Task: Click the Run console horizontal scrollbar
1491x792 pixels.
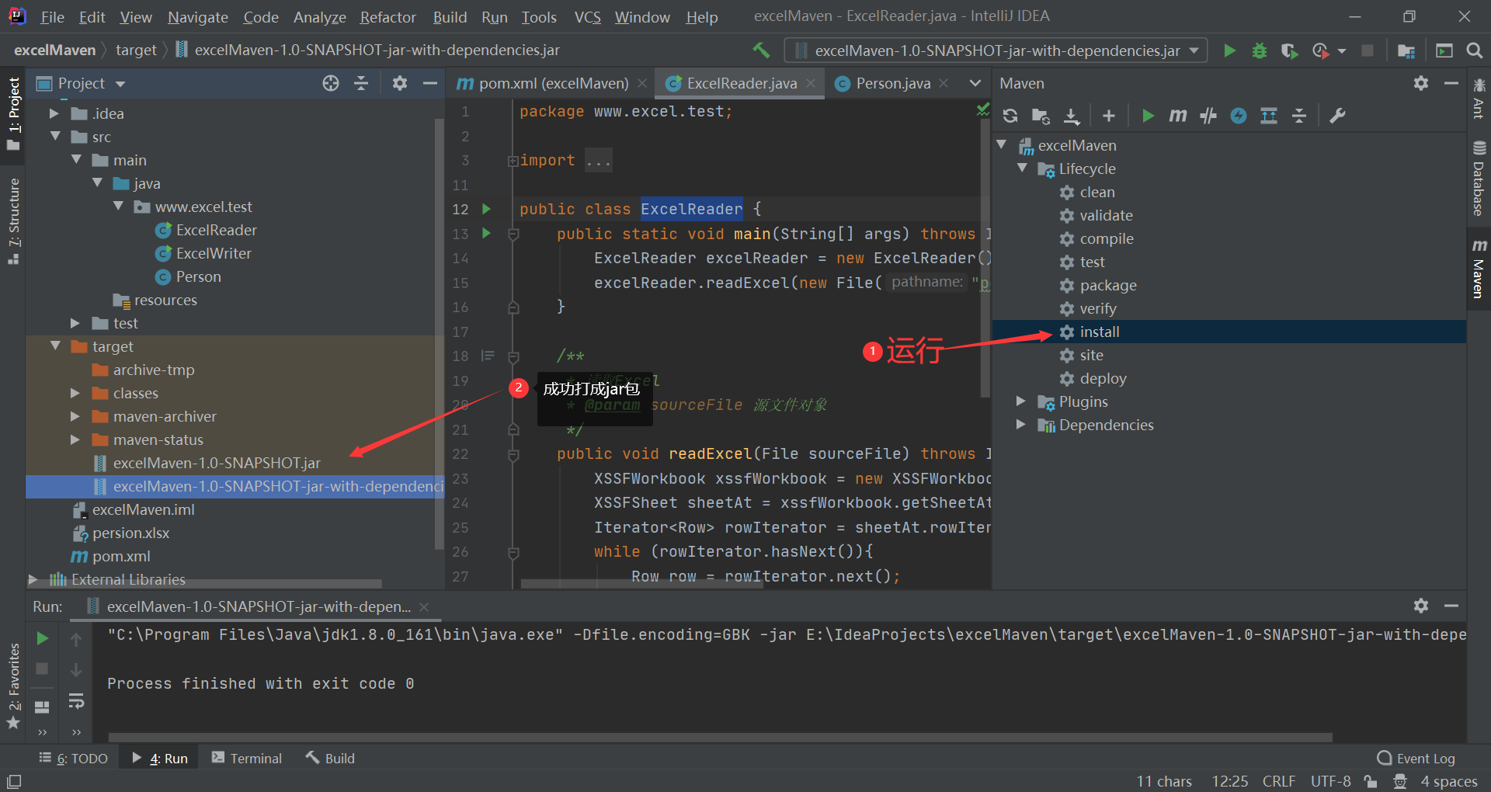Action: pyautogui.click(x=721, y=737)
